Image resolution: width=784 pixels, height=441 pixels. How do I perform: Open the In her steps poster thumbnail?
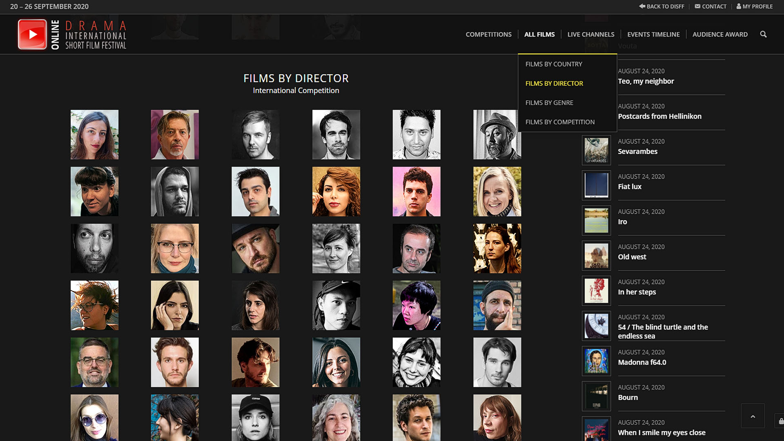click(x=596, y=291)
